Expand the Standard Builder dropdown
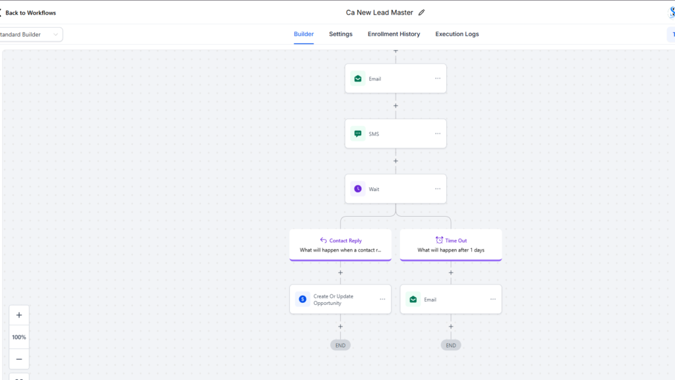The image size is (675, 380). [30, 34]
